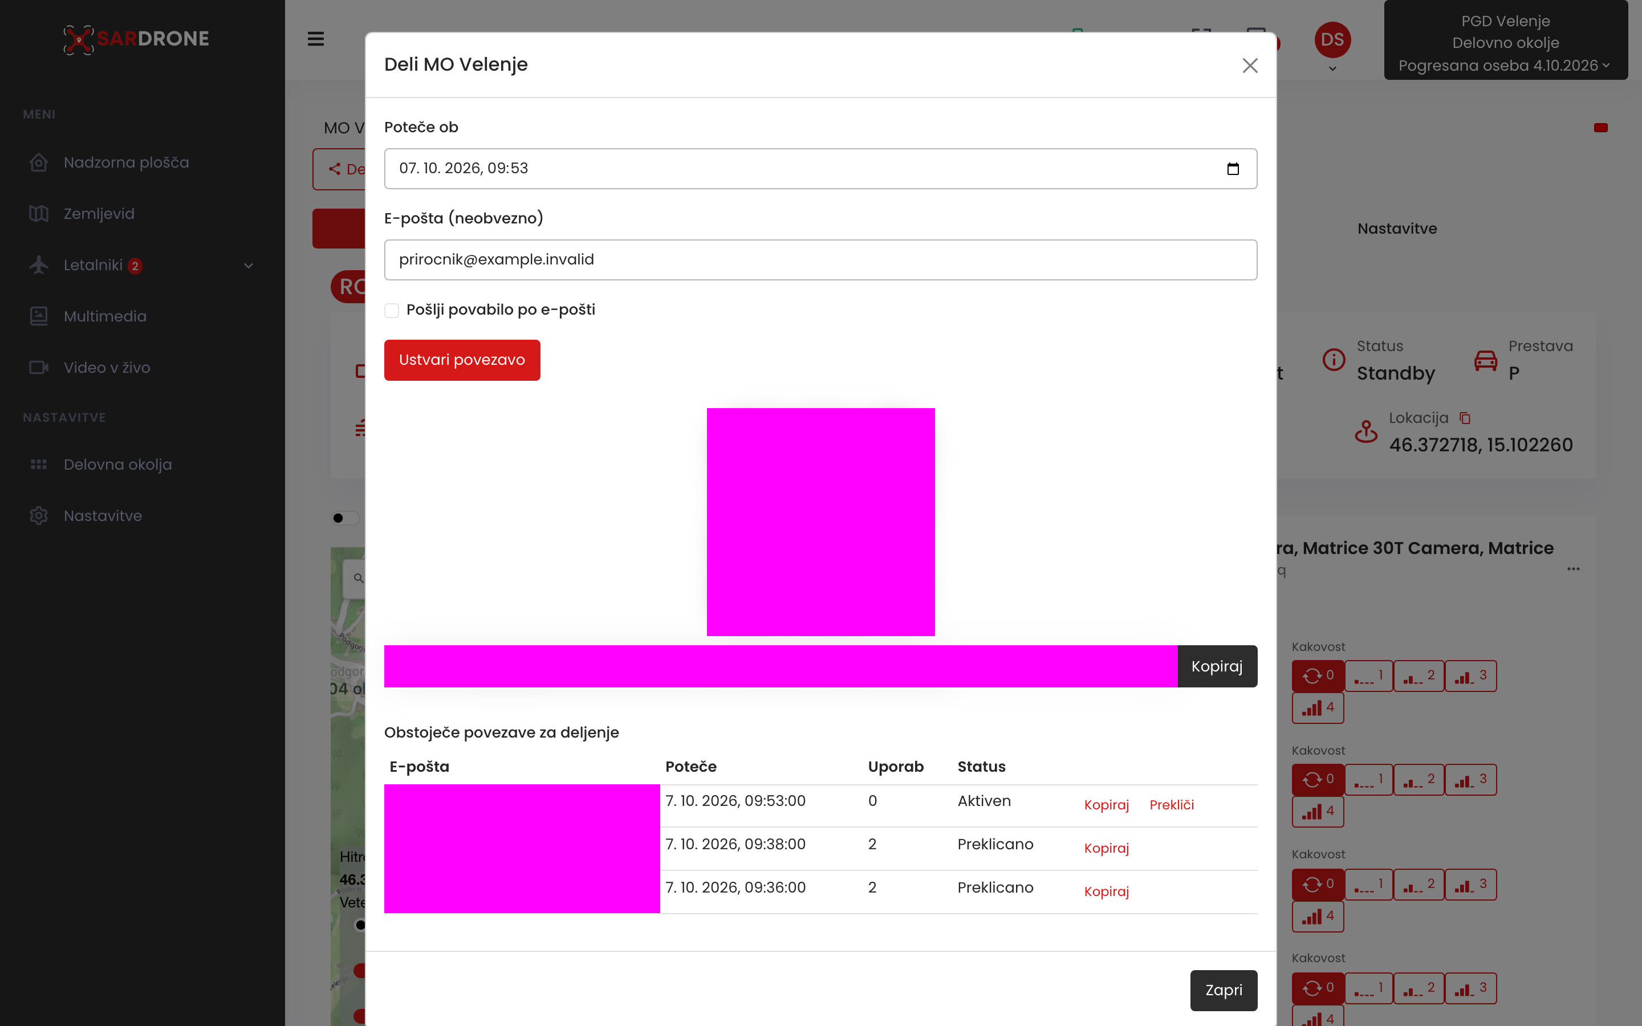Toggle the switch above the map

346,518
